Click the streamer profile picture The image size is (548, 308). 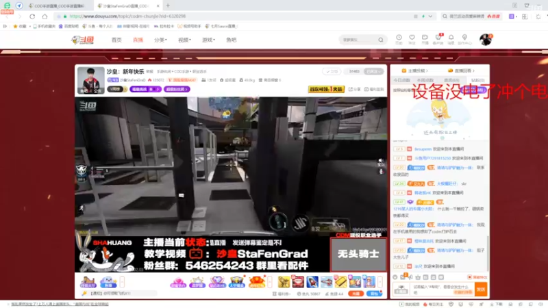tap(90, 80)
